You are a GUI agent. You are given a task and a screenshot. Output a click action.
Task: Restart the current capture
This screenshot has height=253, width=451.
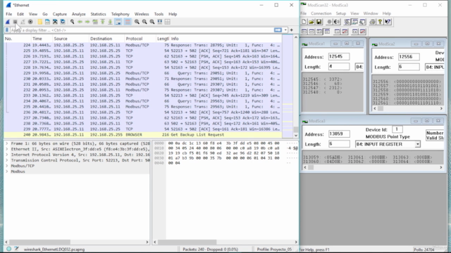pos(23,22)
